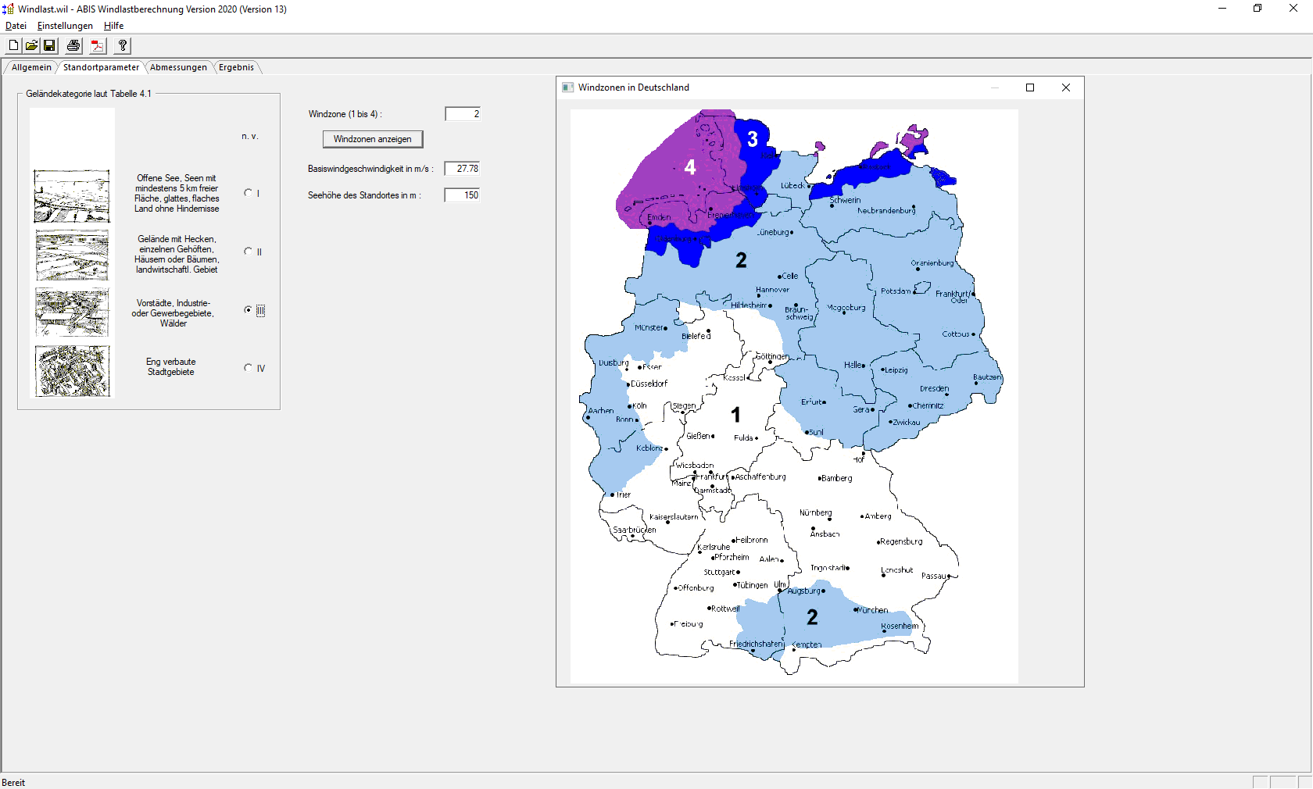Click the Windzonen anzeigen button
Screen dimensions: 1313x789
pyautogui.click(x=373, y=139)
